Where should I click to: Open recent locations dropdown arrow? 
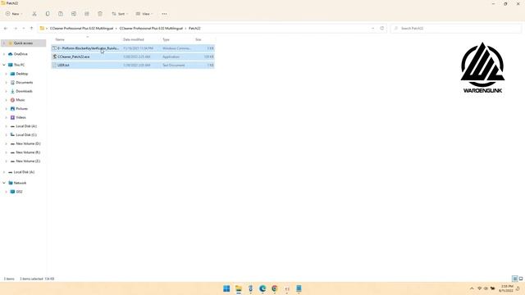click(x=24, y=29)
